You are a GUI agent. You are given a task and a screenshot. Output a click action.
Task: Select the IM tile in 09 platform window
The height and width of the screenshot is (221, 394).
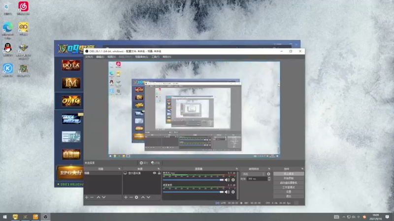point(71,83)
